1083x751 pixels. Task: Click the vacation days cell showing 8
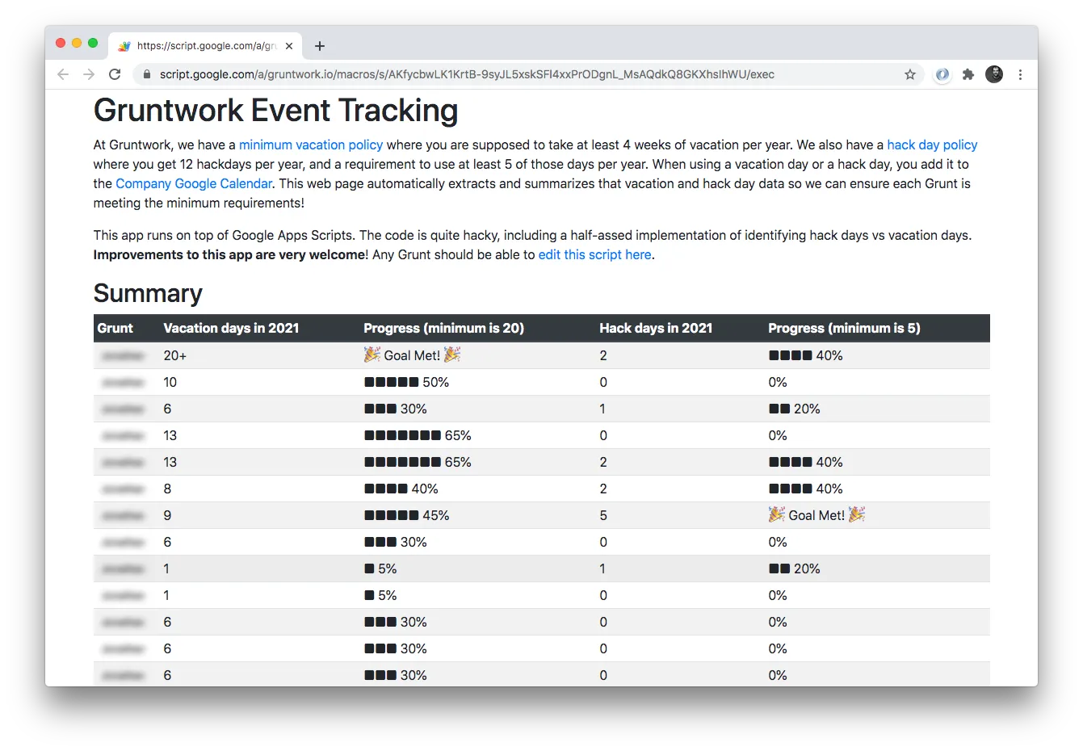click(167, 489)
